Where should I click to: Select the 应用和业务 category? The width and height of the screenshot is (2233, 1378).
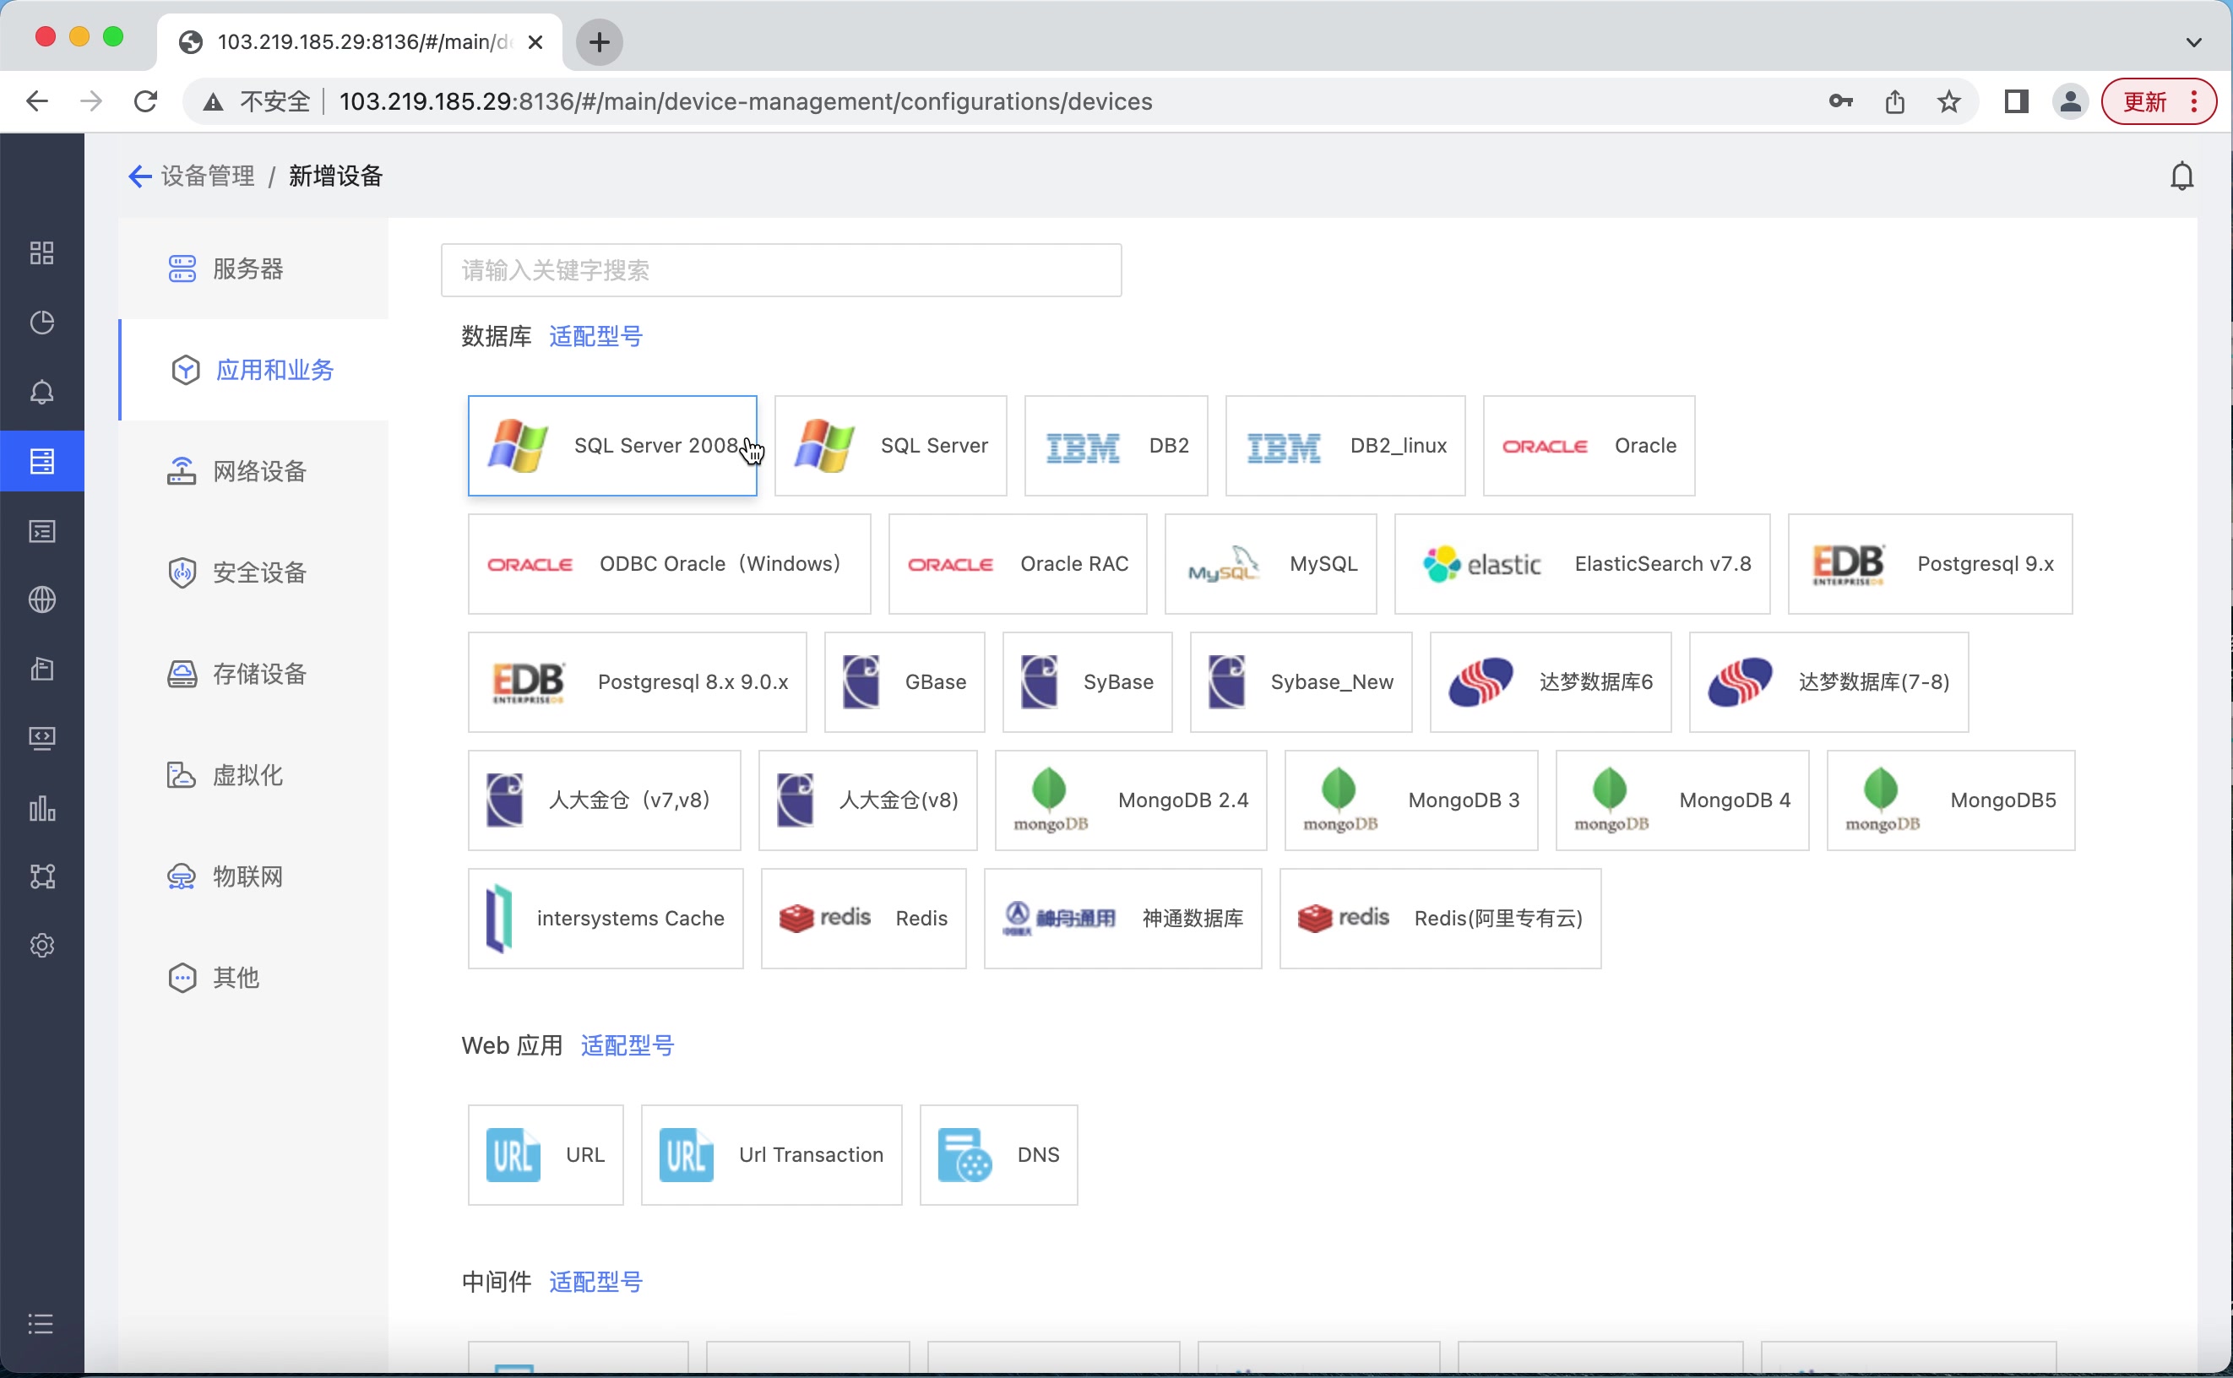click(253, 370)
